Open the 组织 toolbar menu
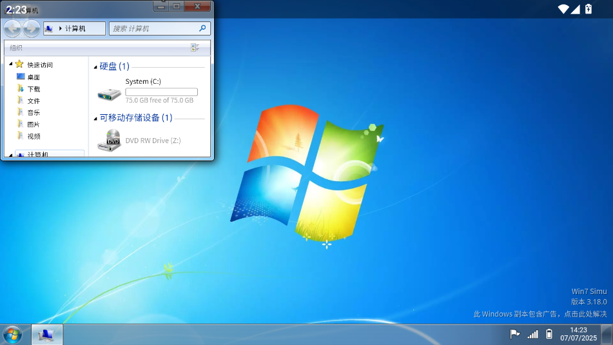Viewport: 613px width, 345px height. coord(16,48)
